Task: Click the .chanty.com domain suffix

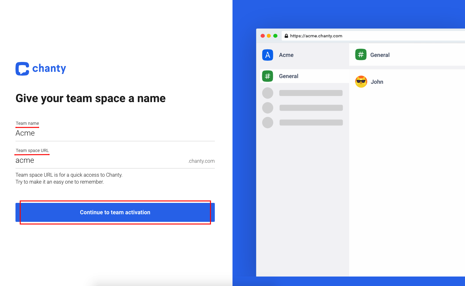Action: tap(201, 161)
